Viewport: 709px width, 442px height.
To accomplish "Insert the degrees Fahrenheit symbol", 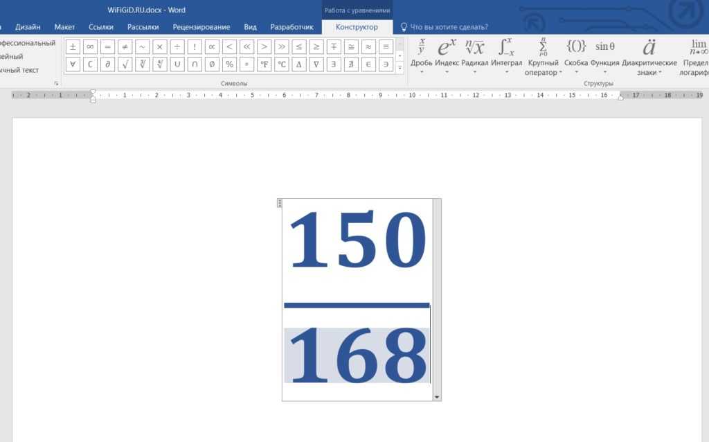I will (264, 64).
